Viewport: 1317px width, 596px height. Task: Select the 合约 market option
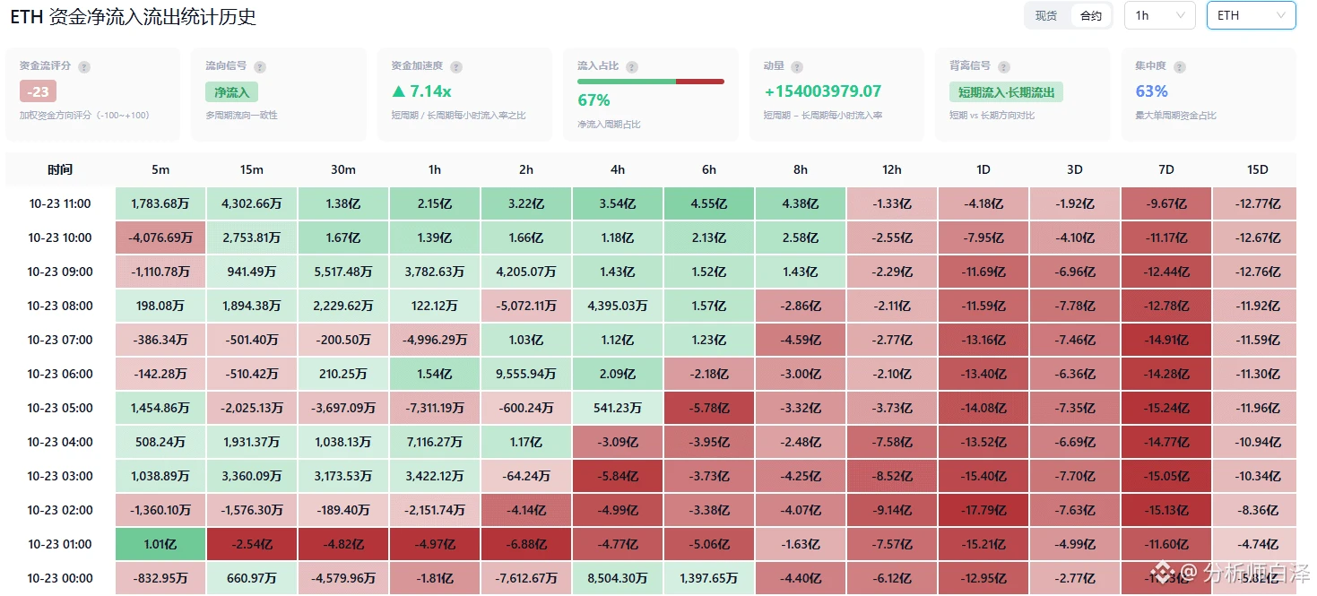point(1091,15)
